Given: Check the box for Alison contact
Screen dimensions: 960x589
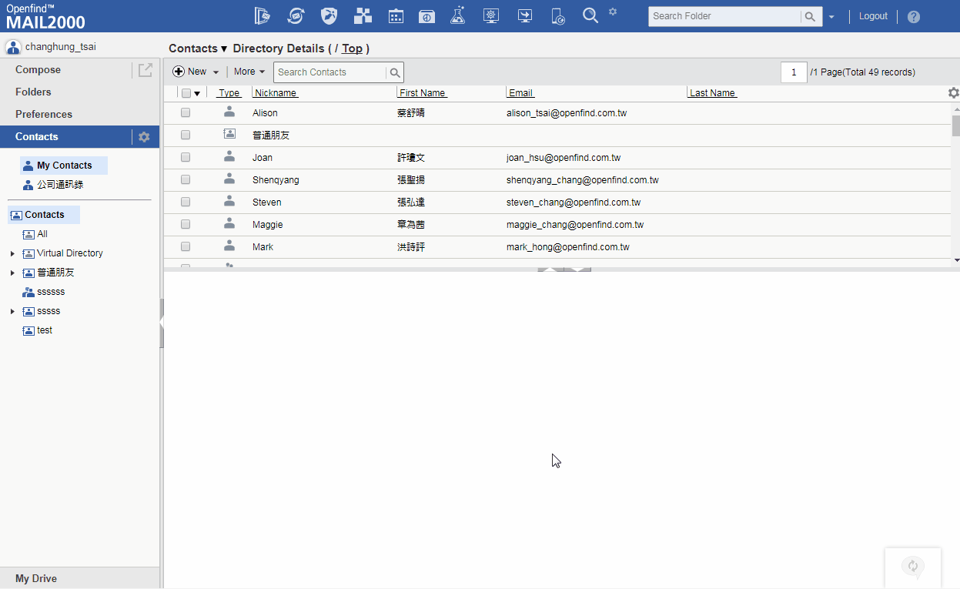Looking at the screenshot, I should point(186,113).
